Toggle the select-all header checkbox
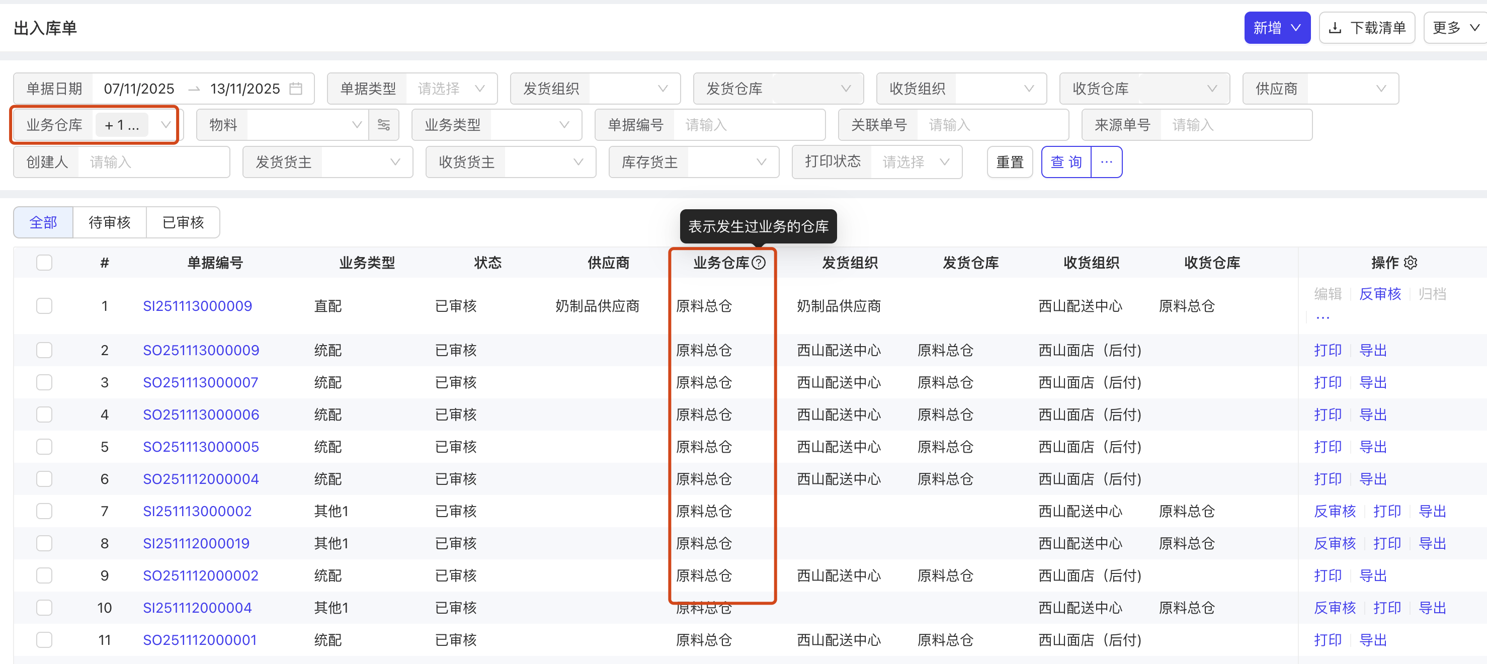 point(44,263)
